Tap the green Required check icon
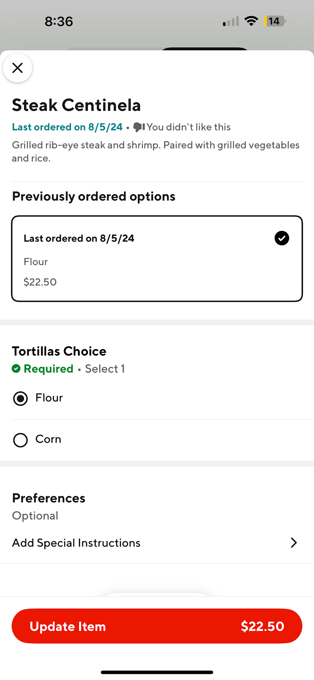This screenshot has height=680, width=314. pos(16,369)
